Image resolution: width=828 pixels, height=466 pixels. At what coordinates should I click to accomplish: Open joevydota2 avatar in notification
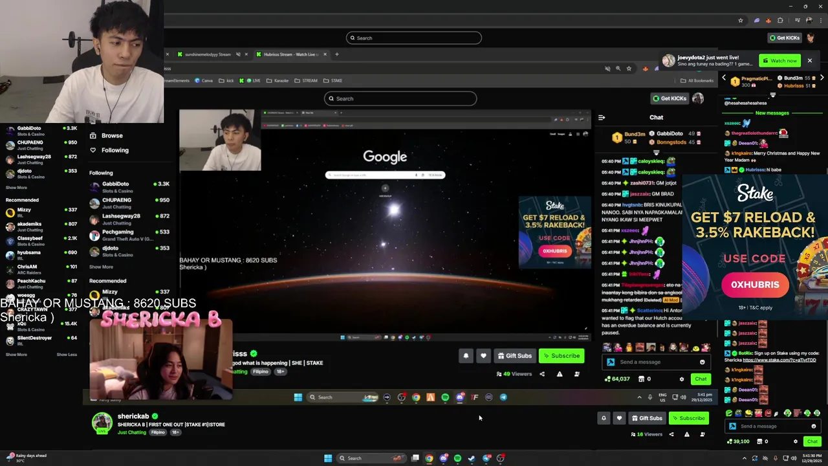coord(668,60)
